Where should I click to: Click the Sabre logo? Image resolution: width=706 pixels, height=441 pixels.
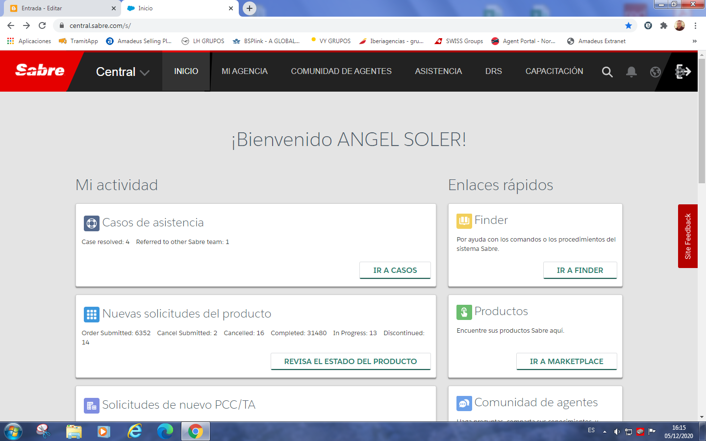[40, 71]
